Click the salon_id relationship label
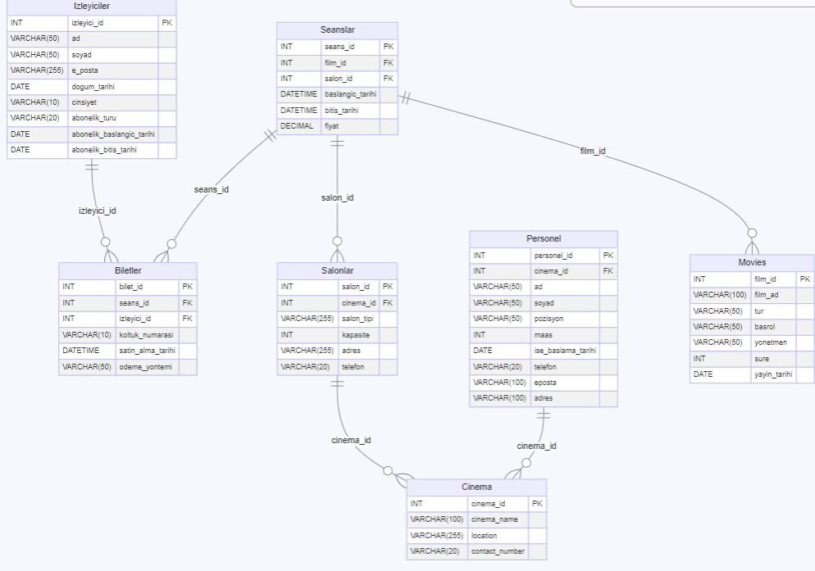The height and width of the screenshot is (571, 815). 337,197
